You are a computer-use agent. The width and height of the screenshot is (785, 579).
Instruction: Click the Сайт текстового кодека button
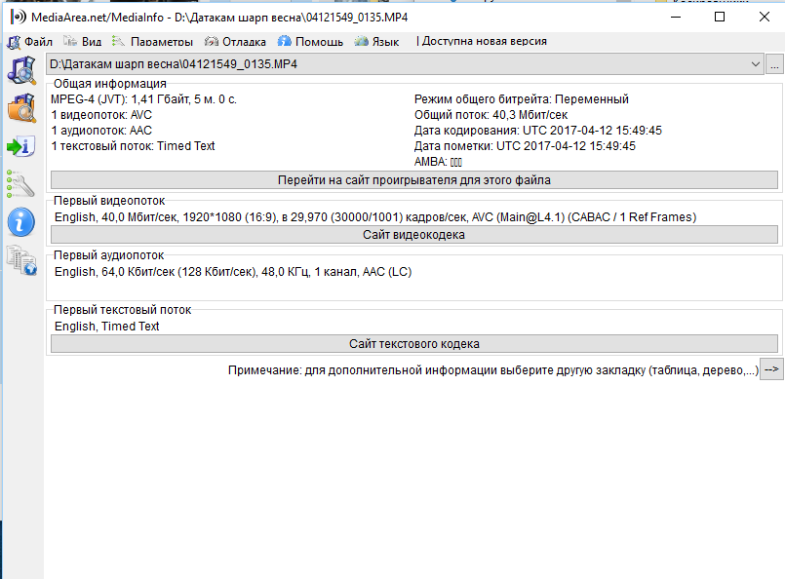[x=414, y=344]
